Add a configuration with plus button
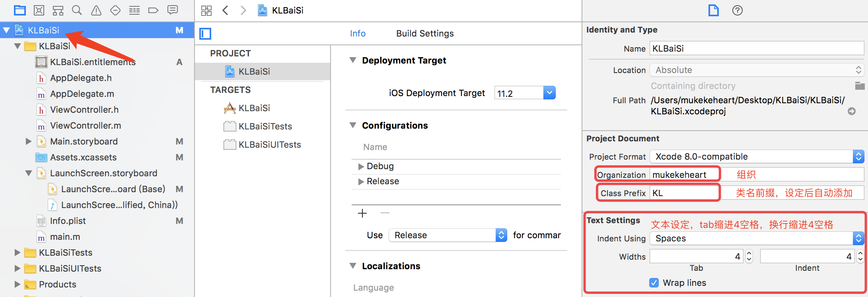The image size is (868, 297). 362,213
